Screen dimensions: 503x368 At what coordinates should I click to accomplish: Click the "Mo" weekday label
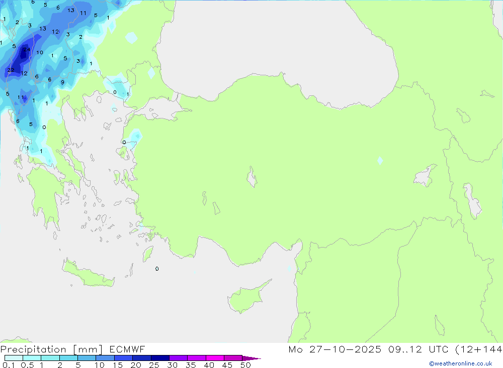(295, 349)
